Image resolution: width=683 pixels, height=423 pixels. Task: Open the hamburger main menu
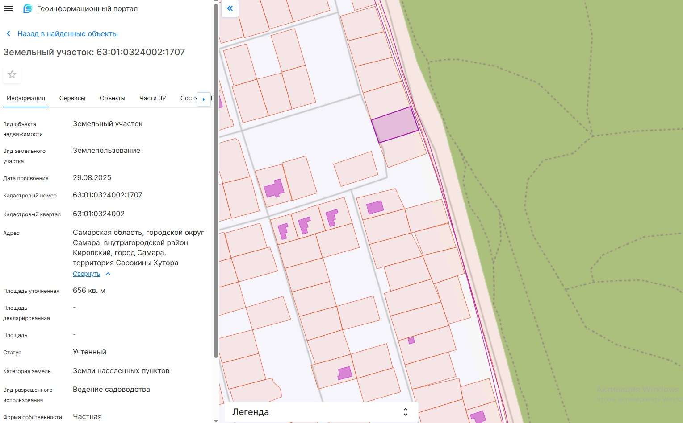coord(8,8)
